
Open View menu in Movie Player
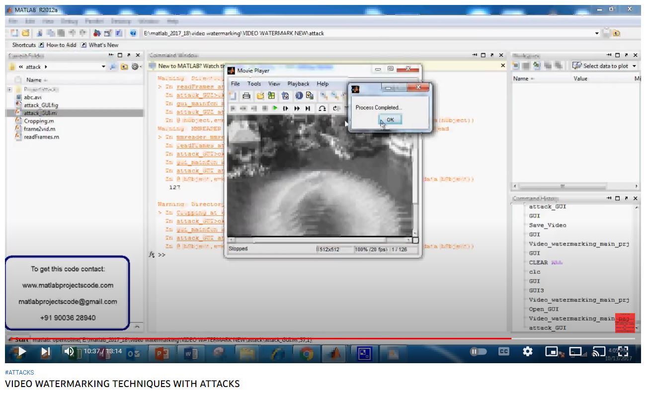pos(274,83)
